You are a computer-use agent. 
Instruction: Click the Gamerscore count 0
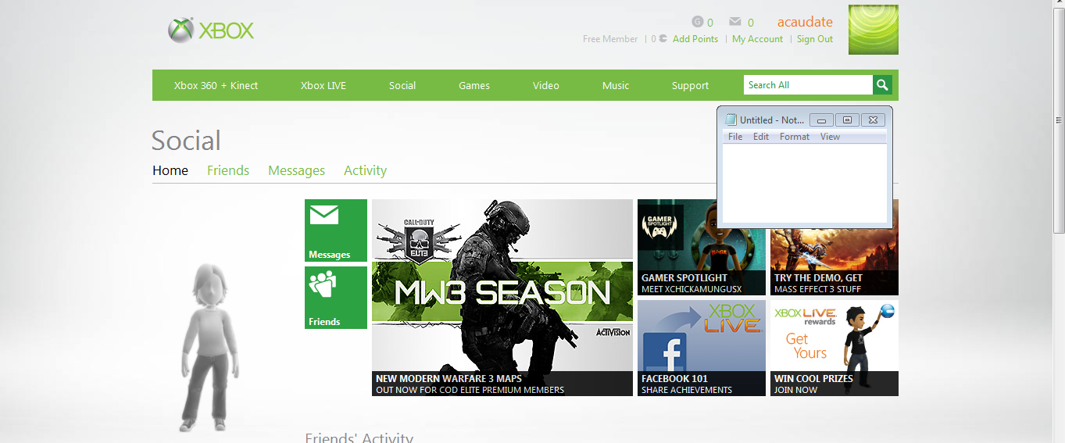pos(710,23)
